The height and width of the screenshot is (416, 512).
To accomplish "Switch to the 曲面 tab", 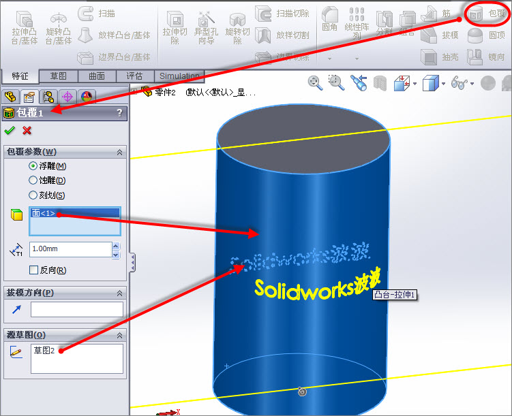I will tap(97, 76).
